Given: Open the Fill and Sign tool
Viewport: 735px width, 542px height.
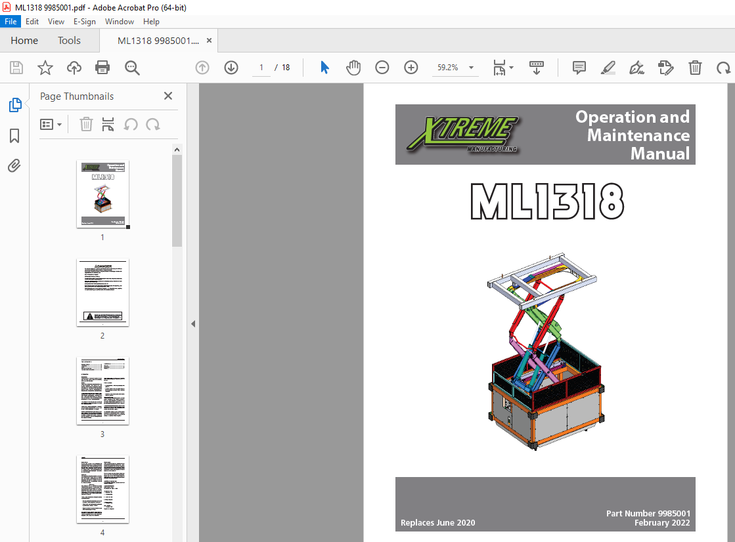Looking at the screenshot, I should [636, 68].
